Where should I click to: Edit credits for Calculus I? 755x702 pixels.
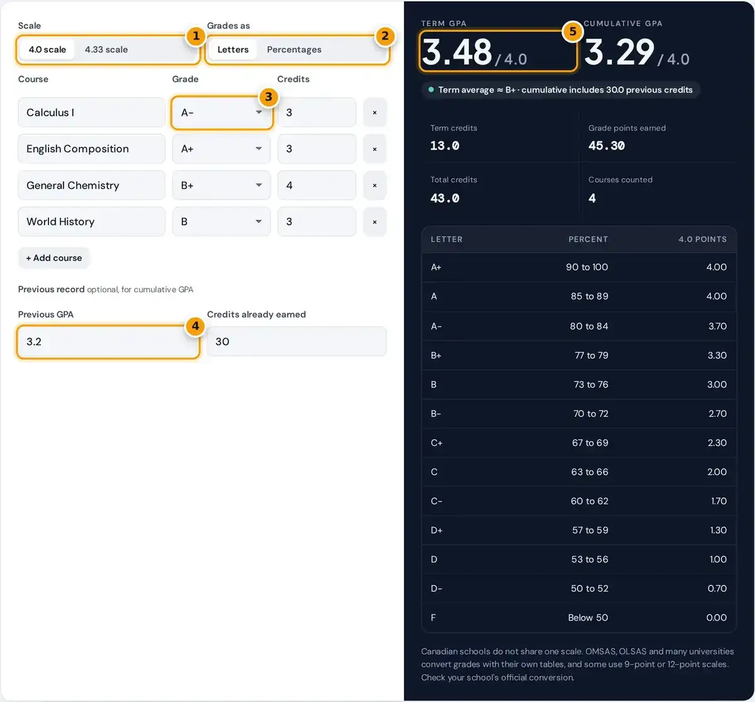pos(317,113)
